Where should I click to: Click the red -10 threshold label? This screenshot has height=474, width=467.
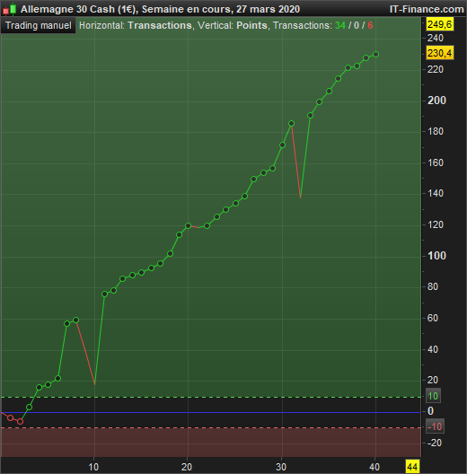[435, 426]
